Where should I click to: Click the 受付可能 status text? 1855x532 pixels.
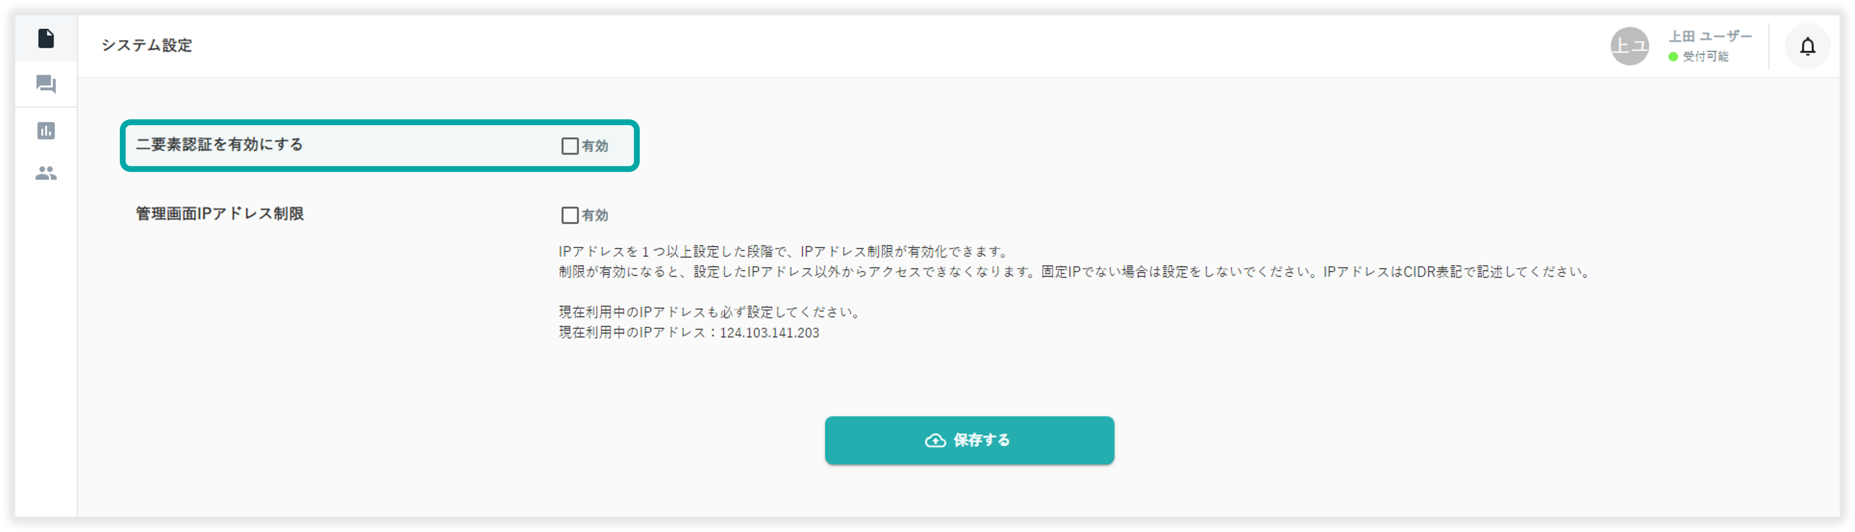pyautogui.click(x=1705, y=57)
